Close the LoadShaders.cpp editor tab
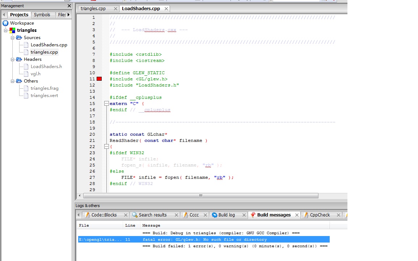Screen dimensions: 418x261 click(x=166, y=8)
